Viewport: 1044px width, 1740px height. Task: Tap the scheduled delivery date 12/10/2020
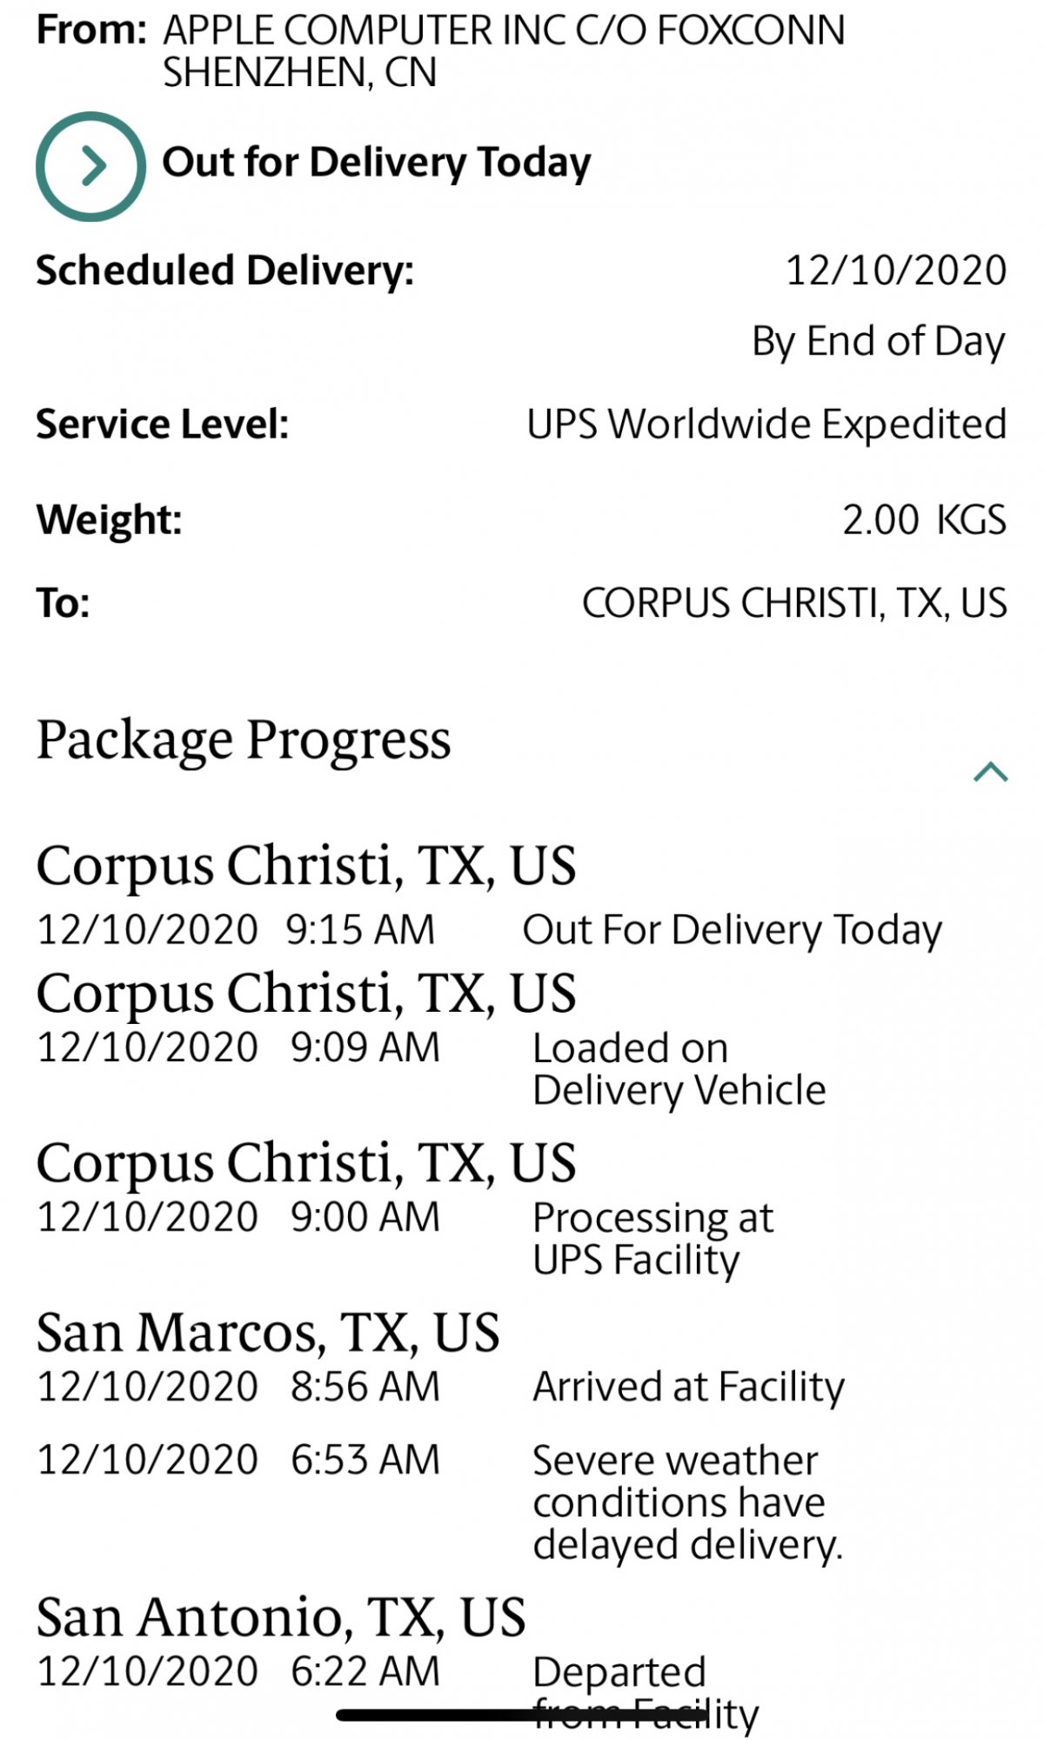pyautogui.click(x=895, y=271)
